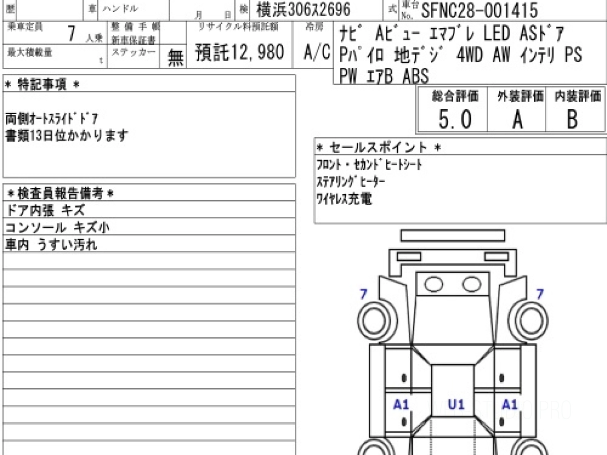The image size is (607, 455).
Task: Select the exterior grade A
Action: tap(517, 120)
